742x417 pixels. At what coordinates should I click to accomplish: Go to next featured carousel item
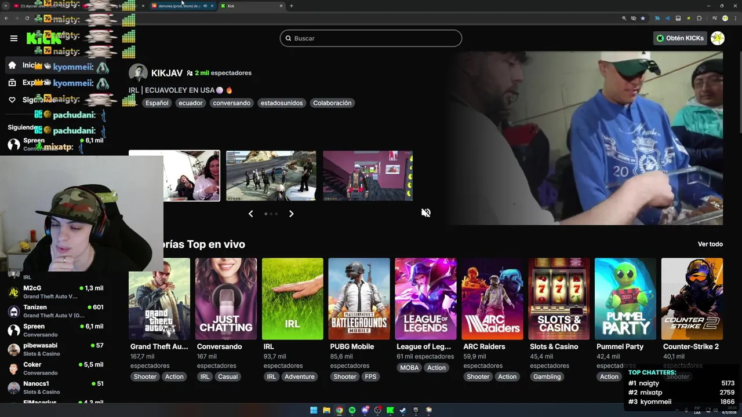pyautogui.click(x=291, y=214)
